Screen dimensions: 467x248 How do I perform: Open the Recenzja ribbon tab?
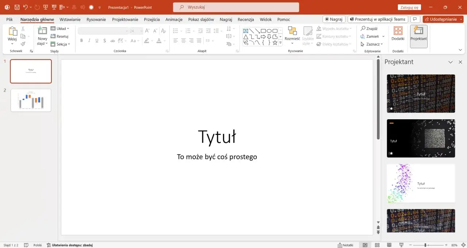(x=246, y=19)
